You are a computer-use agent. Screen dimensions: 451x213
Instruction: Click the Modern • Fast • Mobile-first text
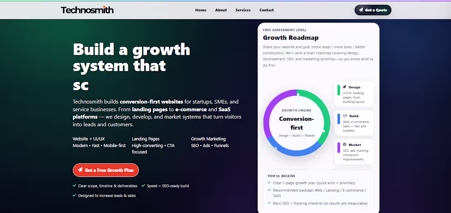pos(99,146)
